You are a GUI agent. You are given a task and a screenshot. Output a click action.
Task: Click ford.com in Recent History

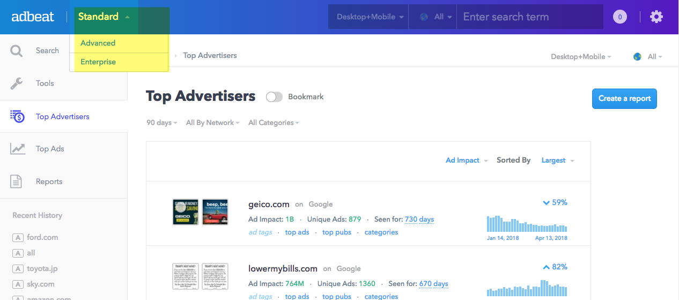pos(42,237)
